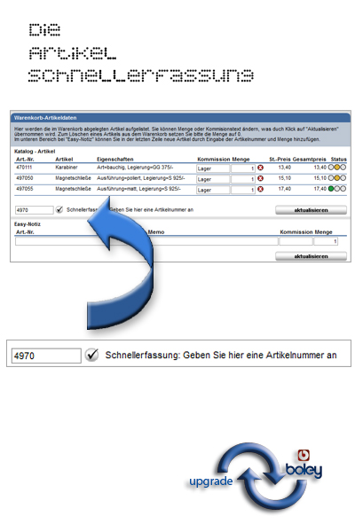Remove article 497050 using red X icon

click(261, 178)
